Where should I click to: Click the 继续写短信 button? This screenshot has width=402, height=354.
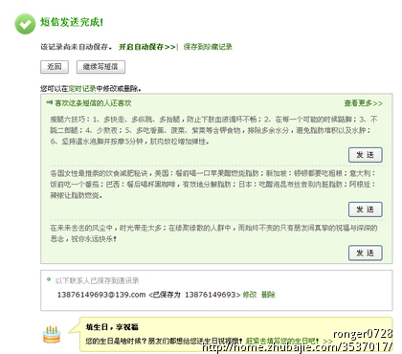tap(100, 67)
